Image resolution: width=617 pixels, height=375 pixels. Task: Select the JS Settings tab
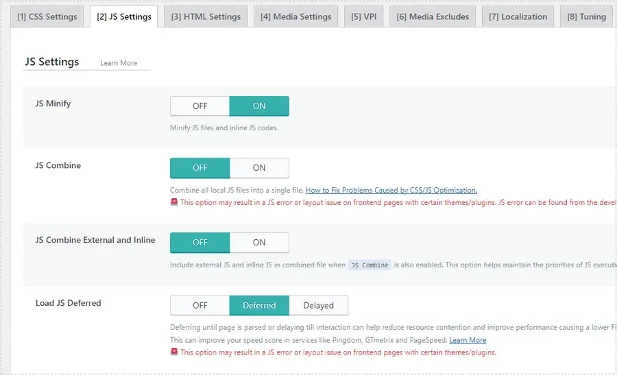[x=124, y=16]
